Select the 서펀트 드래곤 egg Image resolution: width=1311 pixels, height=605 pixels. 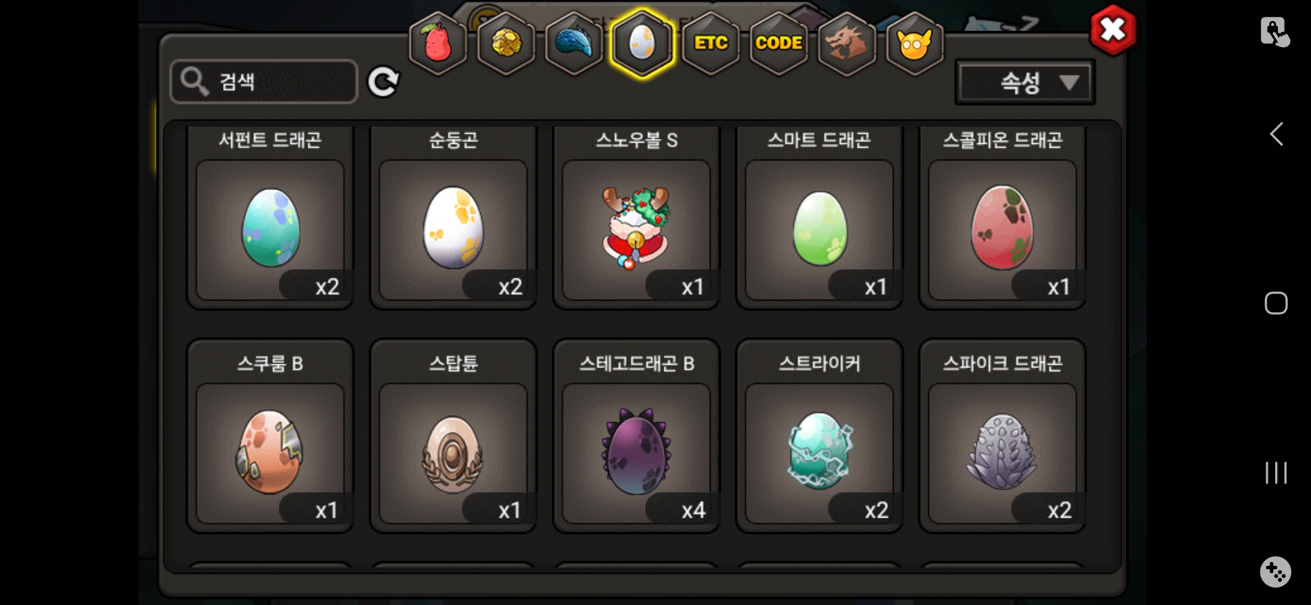tap(270, 218)
